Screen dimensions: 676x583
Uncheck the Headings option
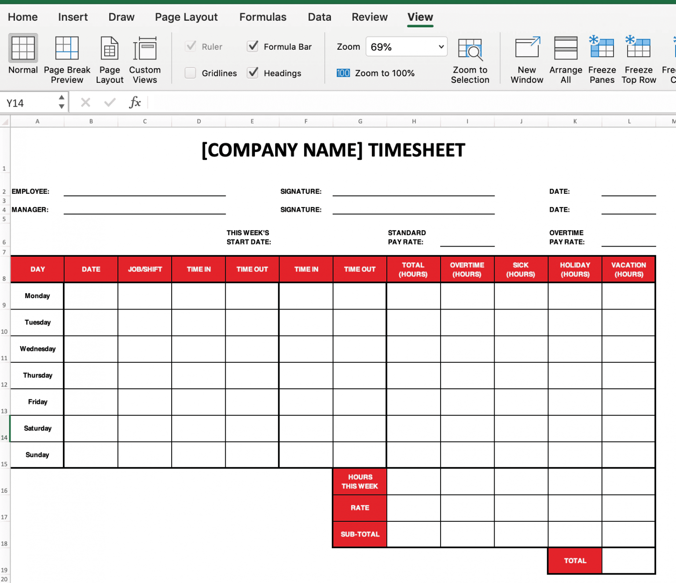[x=253, y=73]
